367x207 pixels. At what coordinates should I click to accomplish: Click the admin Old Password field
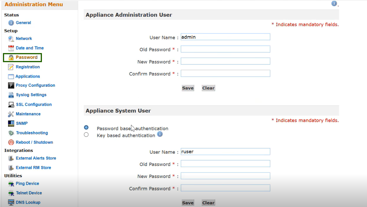point(225,49)
